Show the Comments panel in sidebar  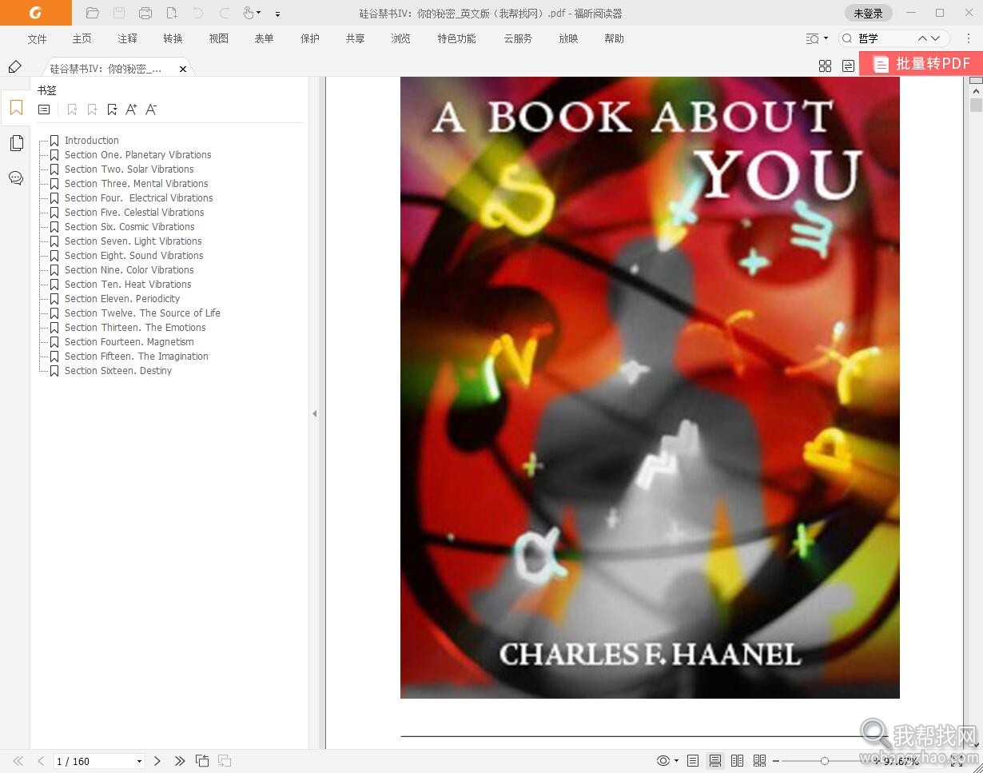[x=16, y=177]
